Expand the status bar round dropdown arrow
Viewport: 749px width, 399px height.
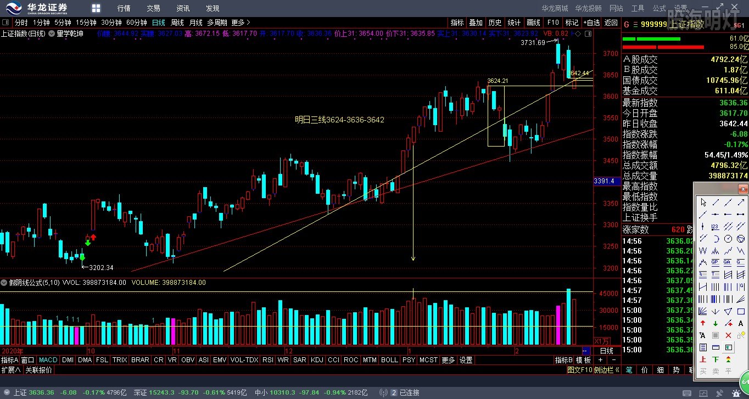tap(7, 392)
